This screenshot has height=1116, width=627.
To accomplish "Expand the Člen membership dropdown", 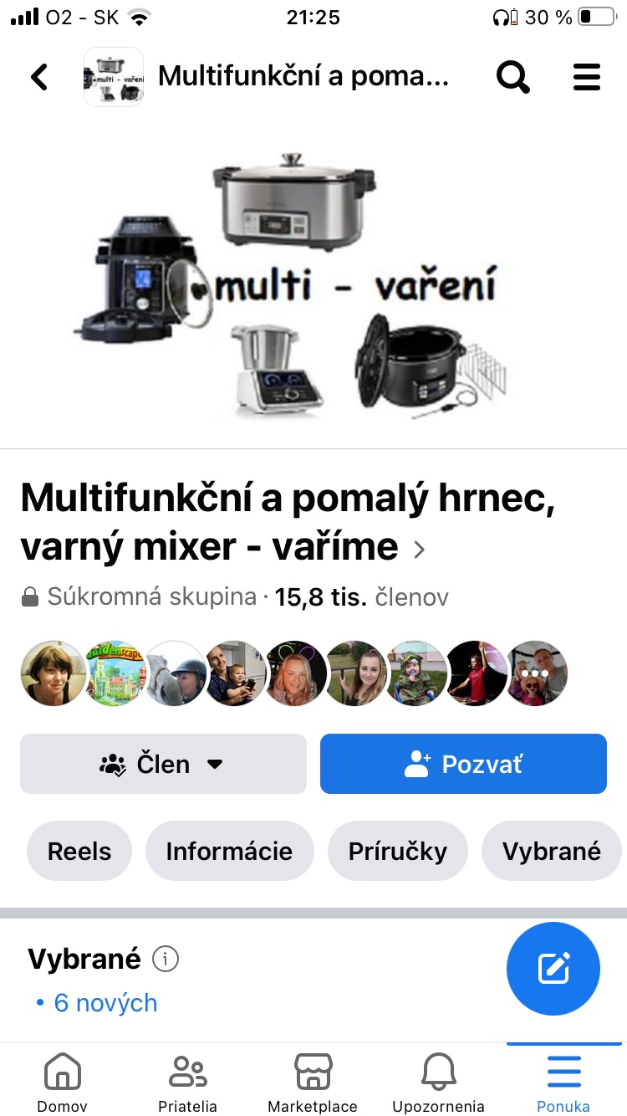I will (163, 764).
